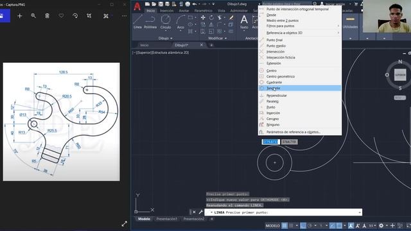Open the Arco dropdown arrow
This screenshot has width=411, height=231.
pos(180,31)
